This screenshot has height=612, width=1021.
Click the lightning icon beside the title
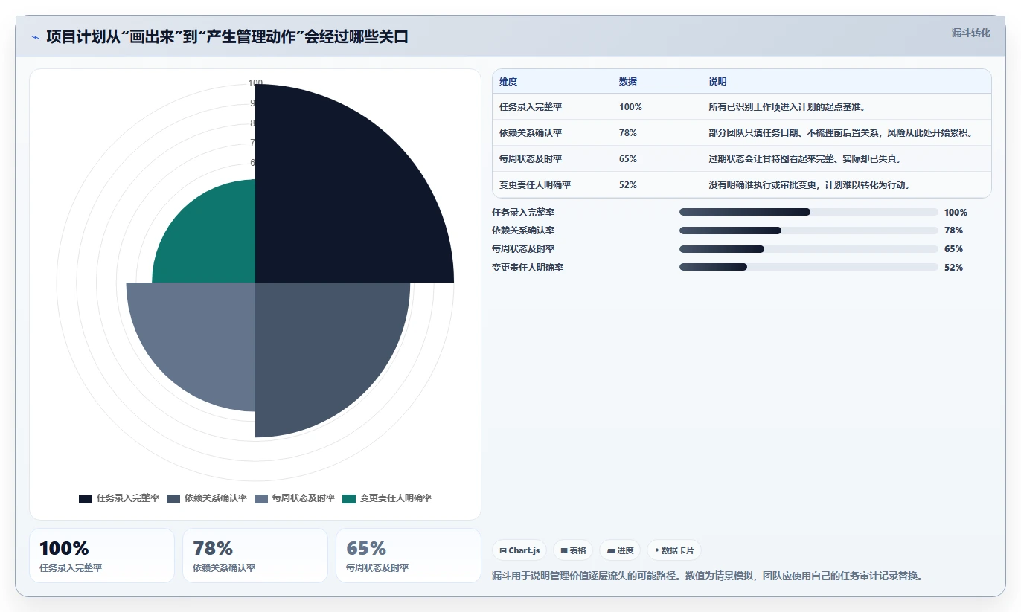(x=35, y=37)
